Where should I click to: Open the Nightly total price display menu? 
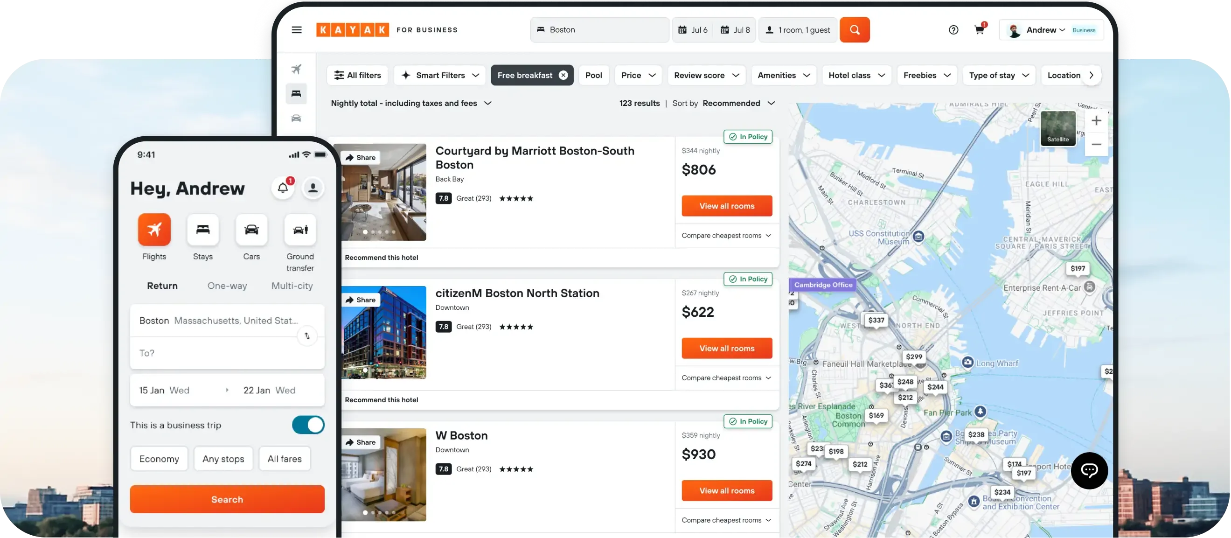411,103
